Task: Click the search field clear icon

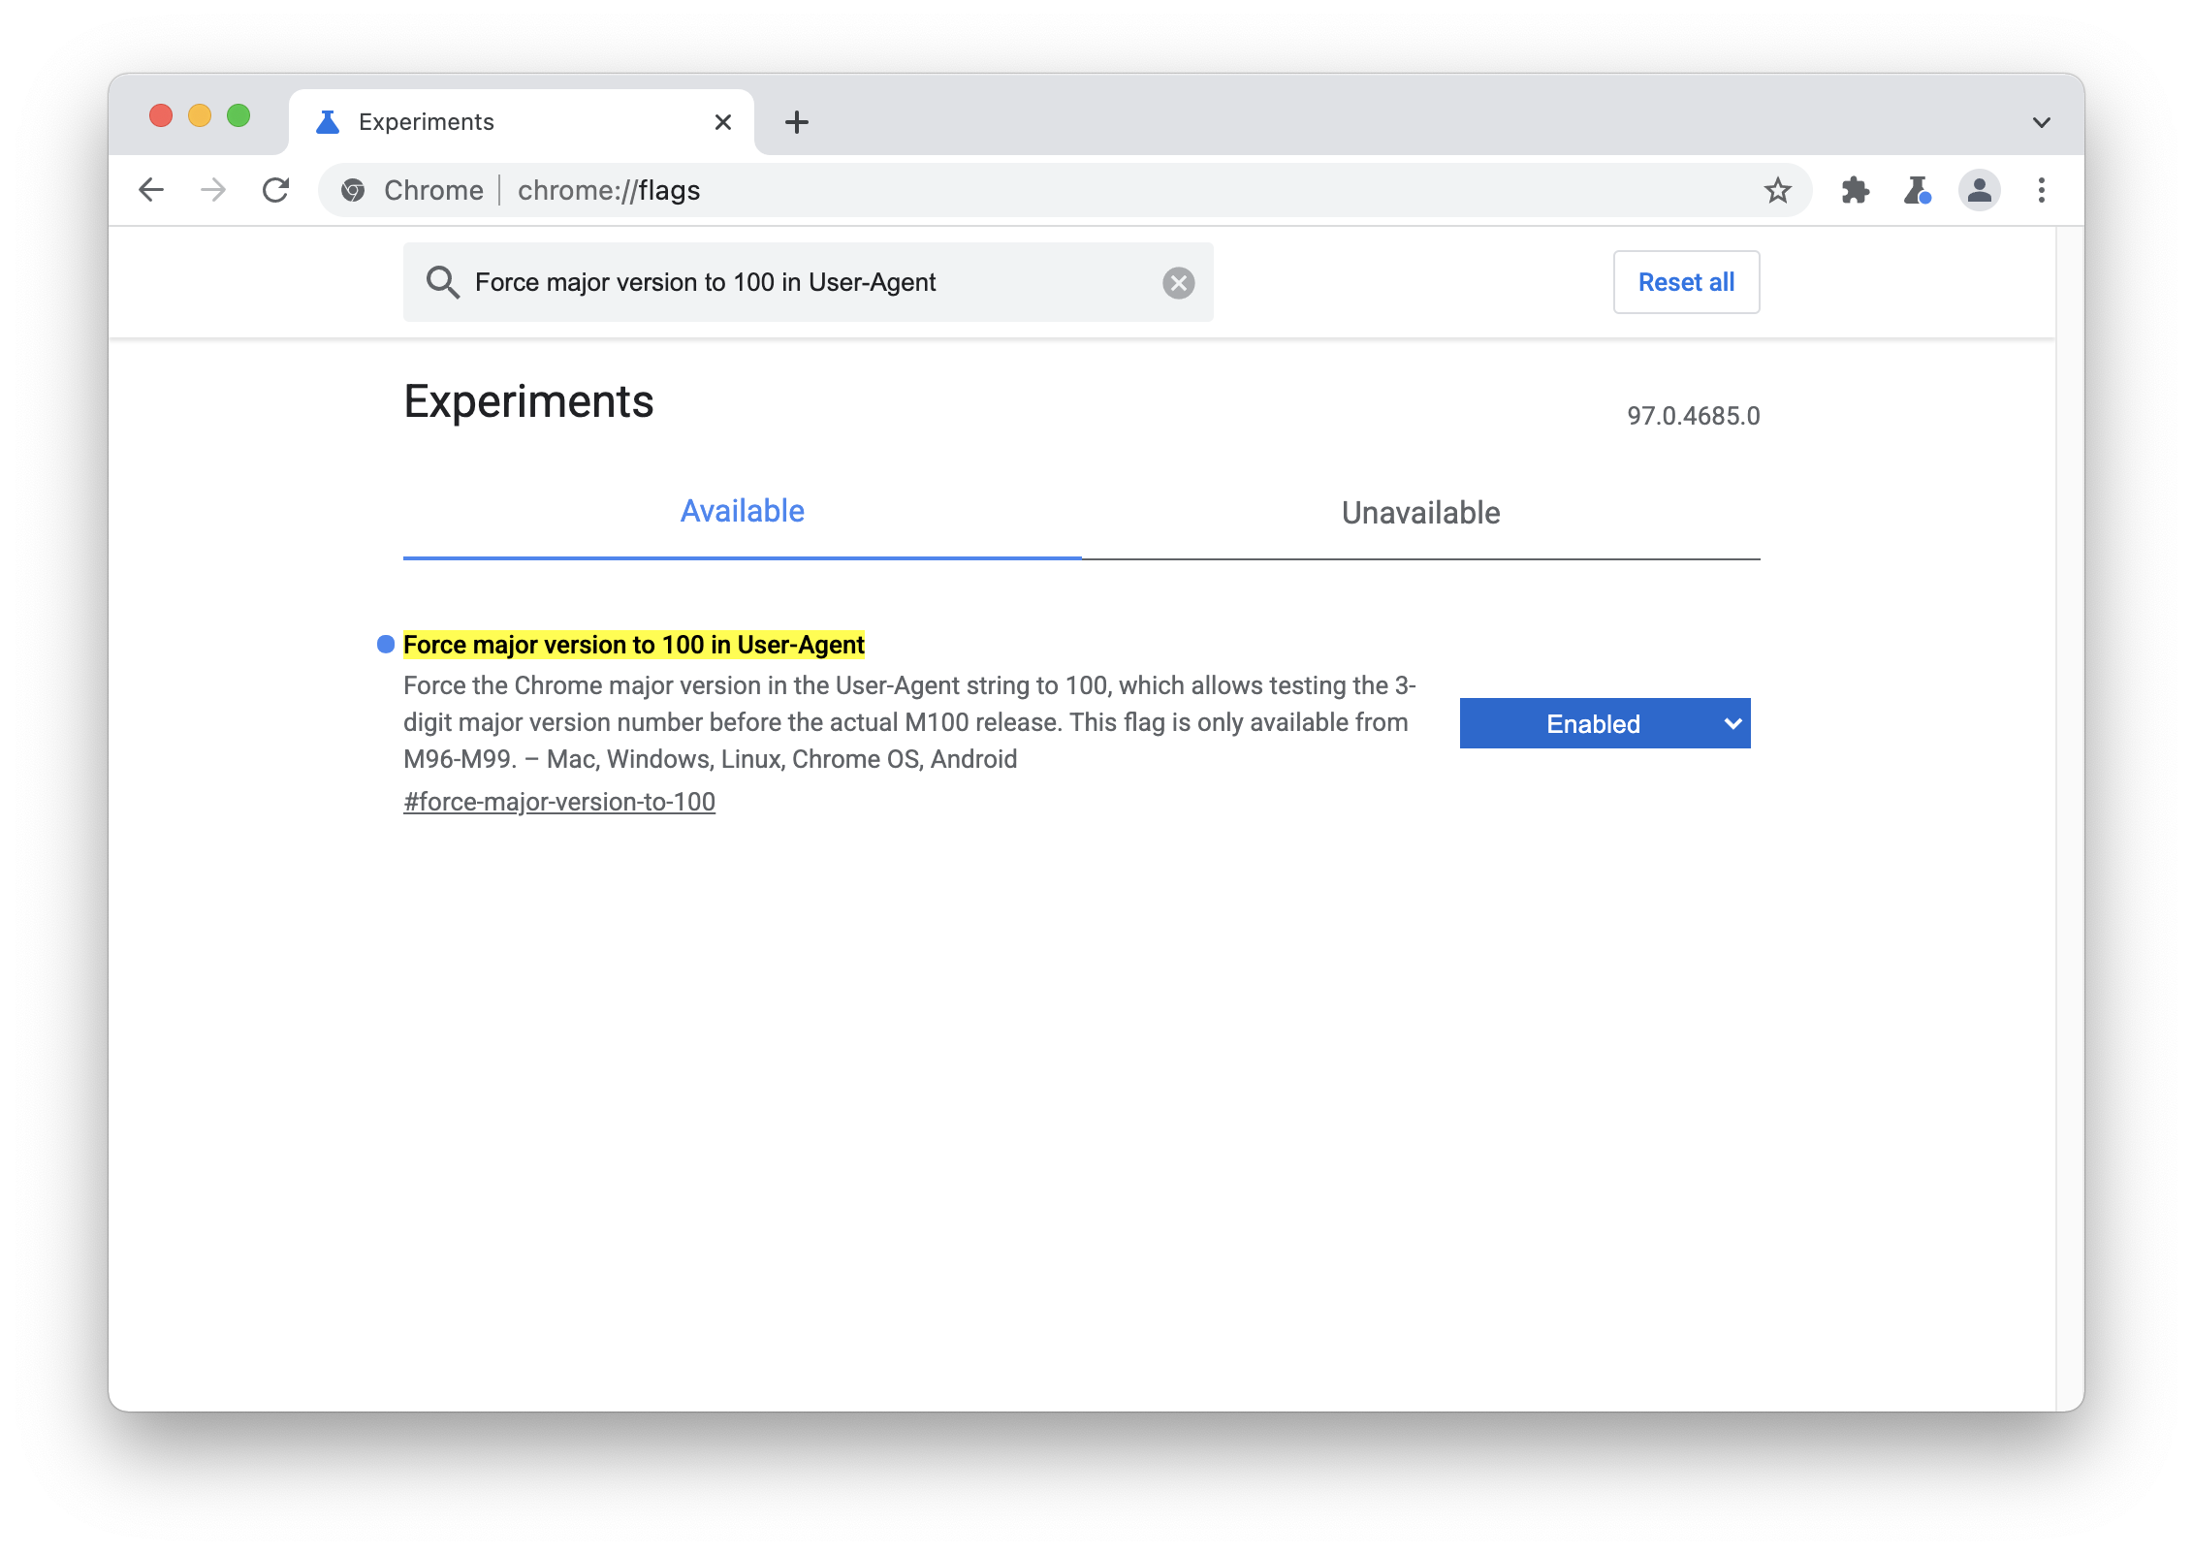Action: coord(1176,283)
